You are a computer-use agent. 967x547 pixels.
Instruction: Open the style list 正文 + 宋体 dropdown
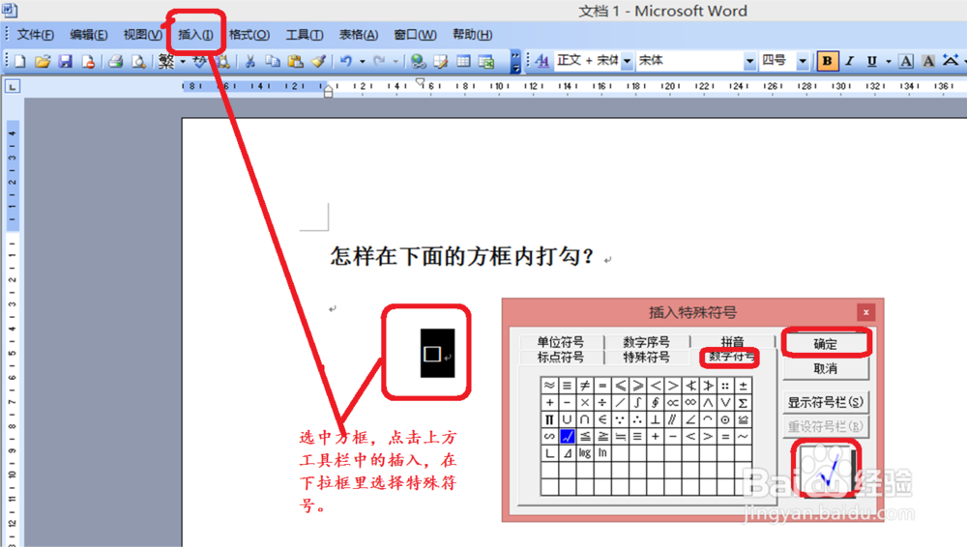pos(627,61)
